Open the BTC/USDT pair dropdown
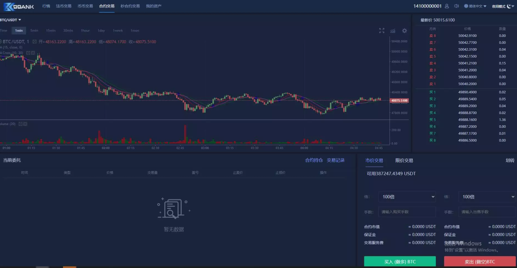 [x=11, y=20]
